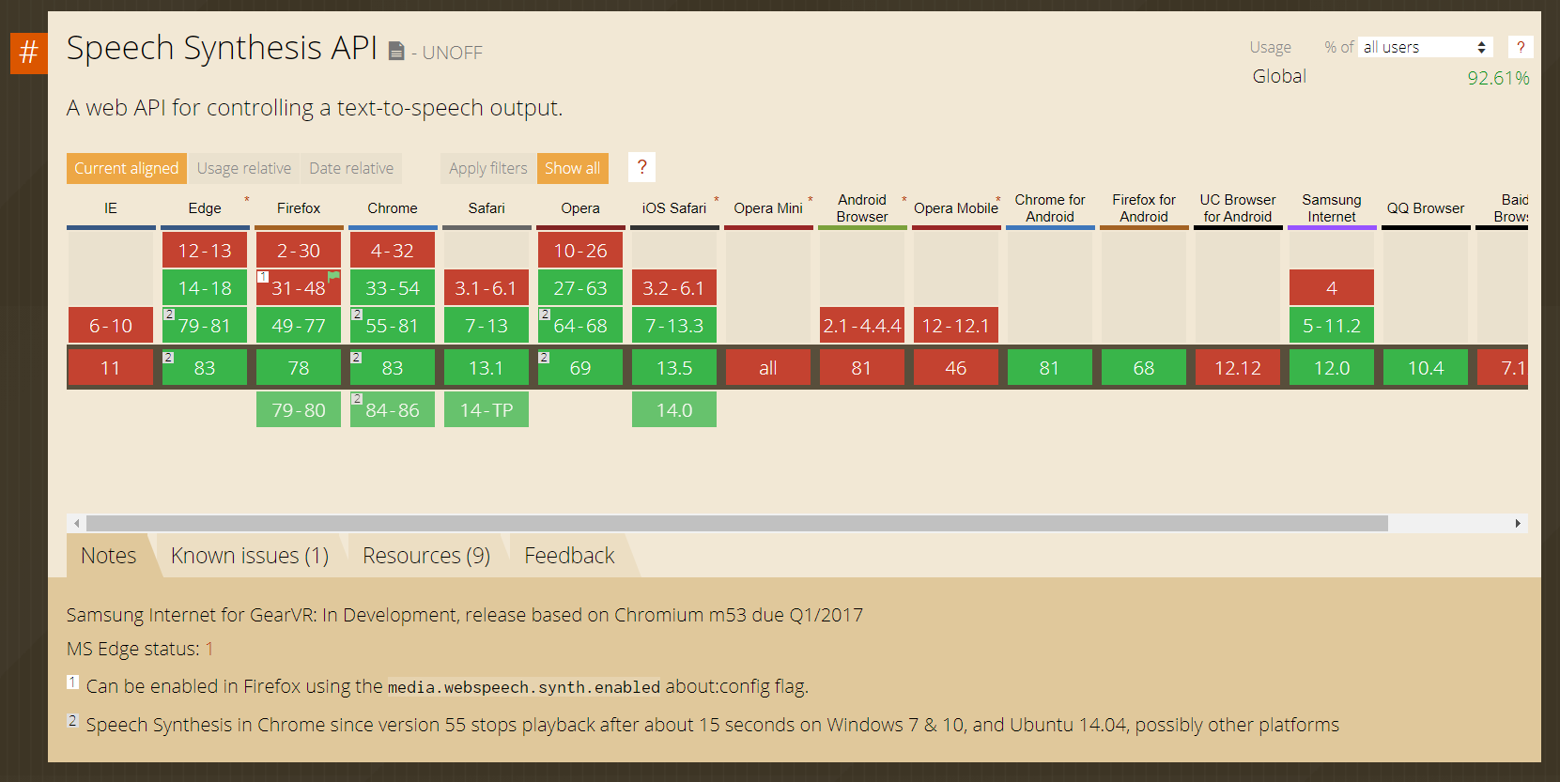This screenshot has height=782, width=1560.
Task: Select the Android Browser 2.1-4.4.4 cell
Action: coord(862,325)
